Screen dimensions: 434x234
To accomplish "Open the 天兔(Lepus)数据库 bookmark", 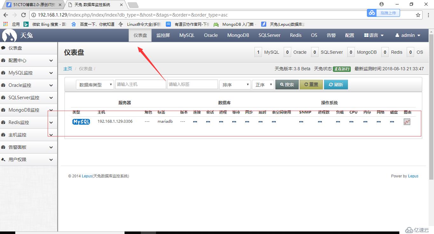I will 283,24.
